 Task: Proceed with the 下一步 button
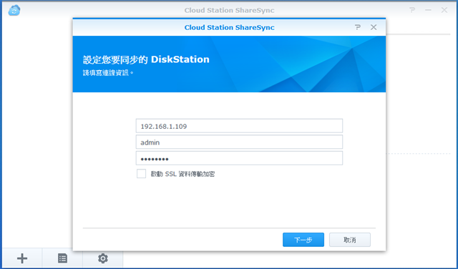pos(303,240)
